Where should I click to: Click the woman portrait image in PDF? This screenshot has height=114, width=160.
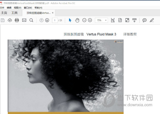(x=66, y=76)
